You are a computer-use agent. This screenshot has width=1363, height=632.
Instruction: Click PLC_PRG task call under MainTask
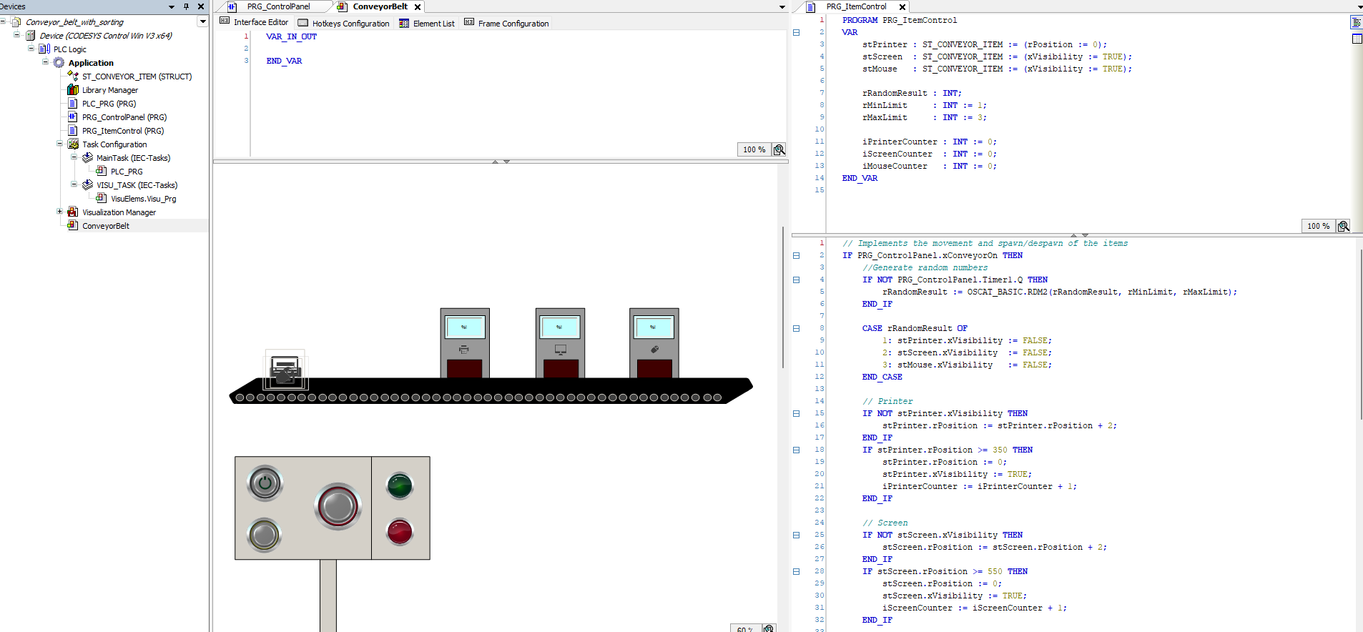pyautogui.click(x=127, y=172)
